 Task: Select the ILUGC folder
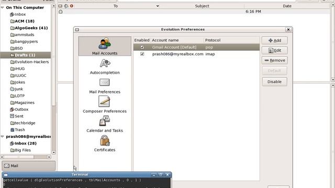(x=18, y=75)
